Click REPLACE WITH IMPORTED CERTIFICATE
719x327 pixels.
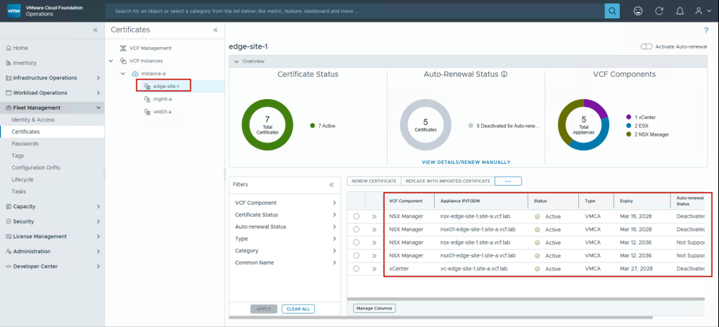tap(448, 181)
